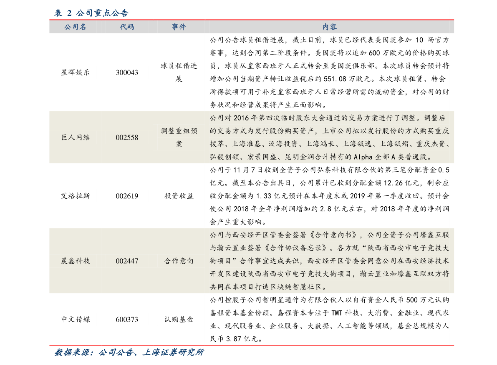Select the '公司名' column header

[76, 27]
